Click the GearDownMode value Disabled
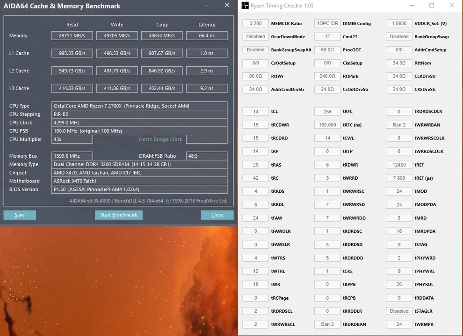This screenshot has height=336, width=463. [x=256, y=36]
